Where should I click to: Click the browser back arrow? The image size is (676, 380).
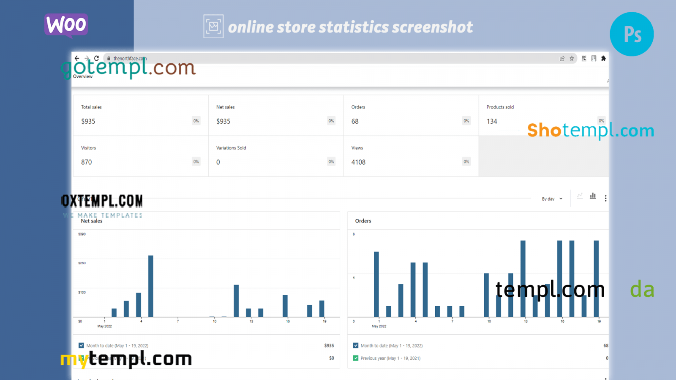pos(77,58)
